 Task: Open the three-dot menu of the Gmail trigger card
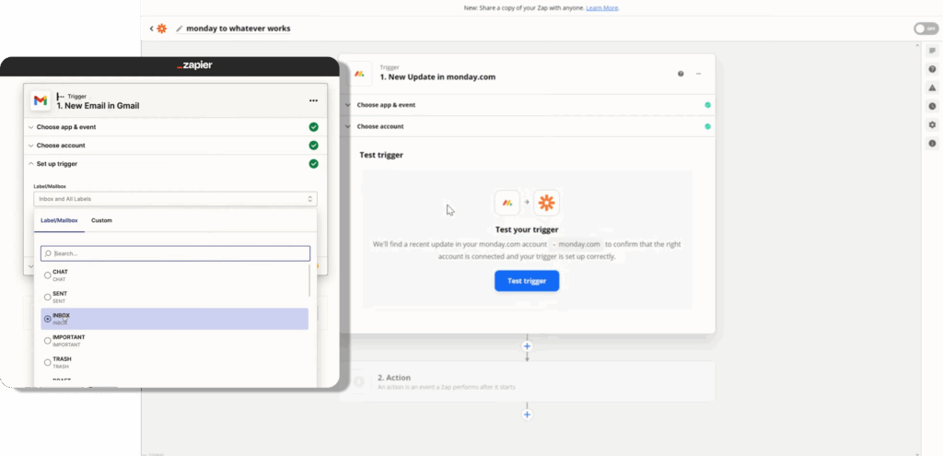coord(313,100)
